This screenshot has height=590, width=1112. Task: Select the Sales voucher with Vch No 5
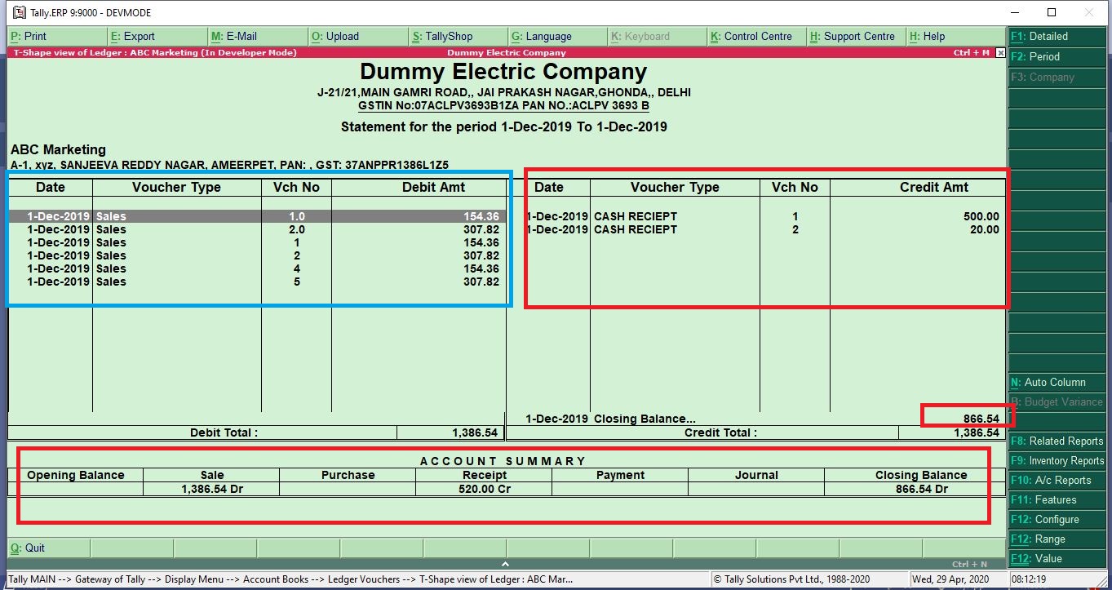tap(257, 282)
